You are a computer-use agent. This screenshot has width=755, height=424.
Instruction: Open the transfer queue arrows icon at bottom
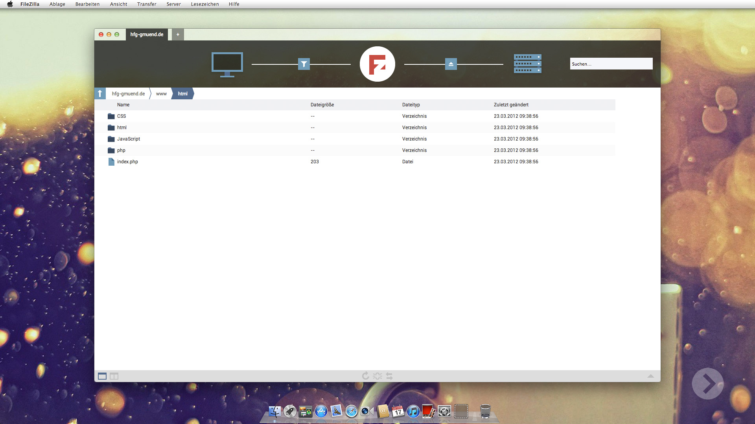click(389, 376)
